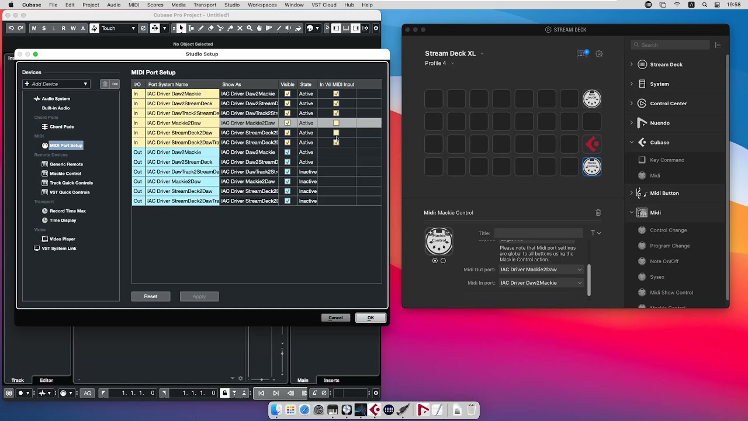This screenshot has width=748, height=421.
Task: Toggle All MIDI Input for In IAC Driver Daw2StreamDeck
Action: click(336, 103)
